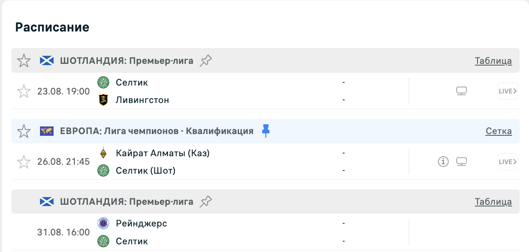
Task: Click TV broadcast icon for Kairat–Celtic
Action: pyautogui.click(x=462, y=162)
